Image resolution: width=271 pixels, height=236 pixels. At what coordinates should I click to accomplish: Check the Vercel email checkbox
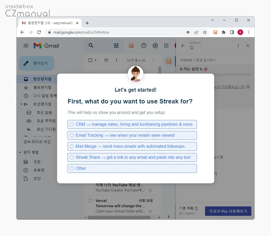pyautogui.click(x=90, y=201)
